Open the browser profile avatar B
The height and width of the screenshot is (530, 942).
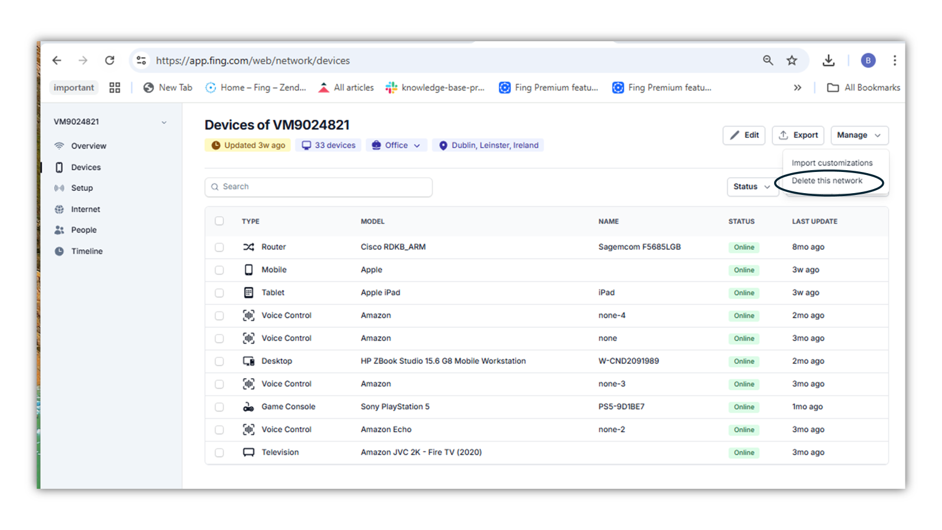pos(868,60)
